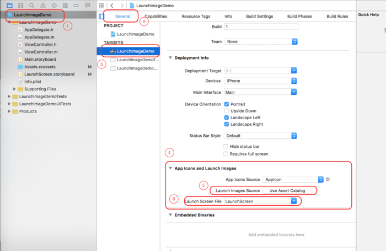Open the Status Bar Style dropdown
The height and width of the screenshot is (251, 386).
(x=260, y=136)
